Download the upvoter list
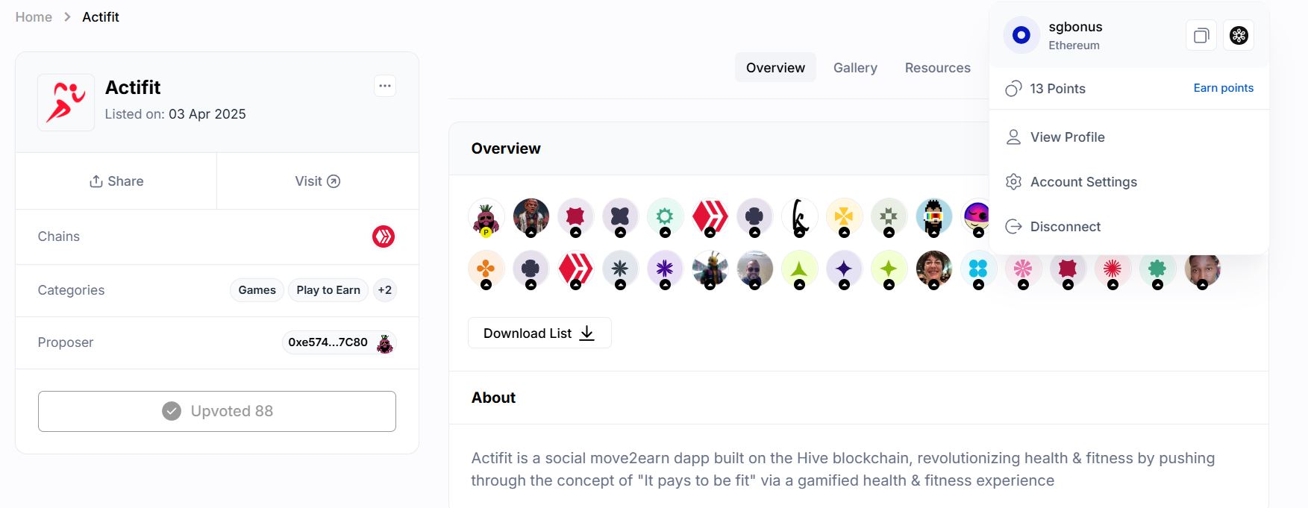 (x=539, y=333)
